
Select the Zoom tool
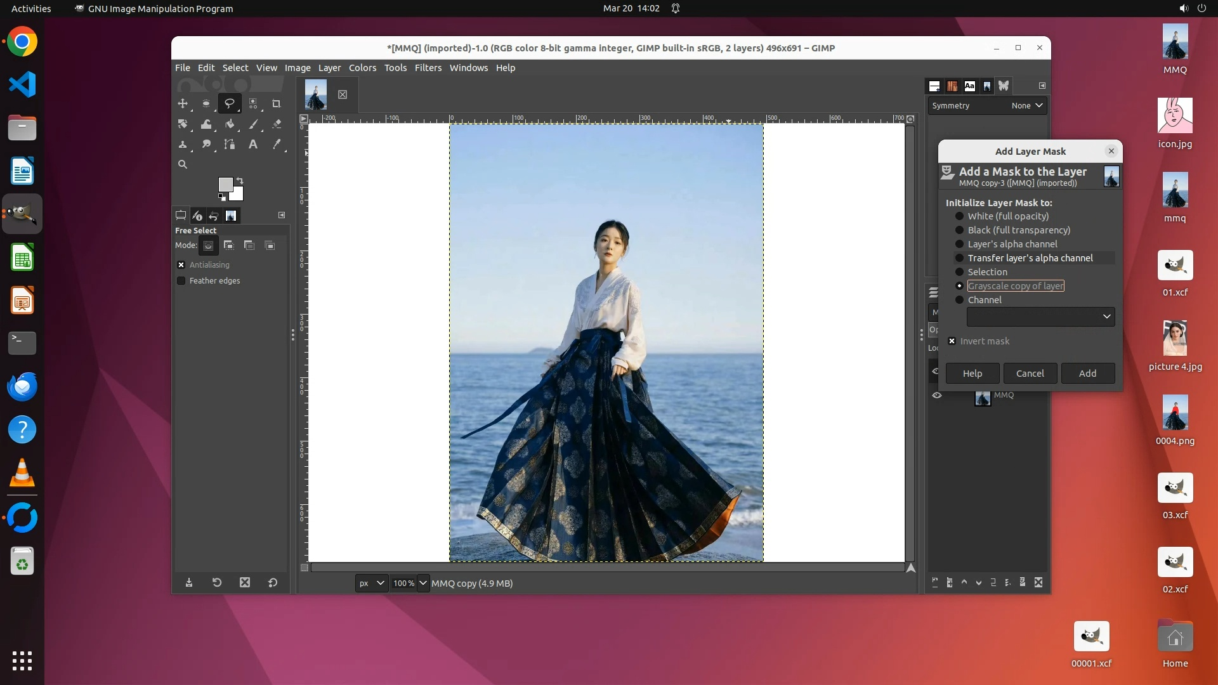[x=183, y=164]
